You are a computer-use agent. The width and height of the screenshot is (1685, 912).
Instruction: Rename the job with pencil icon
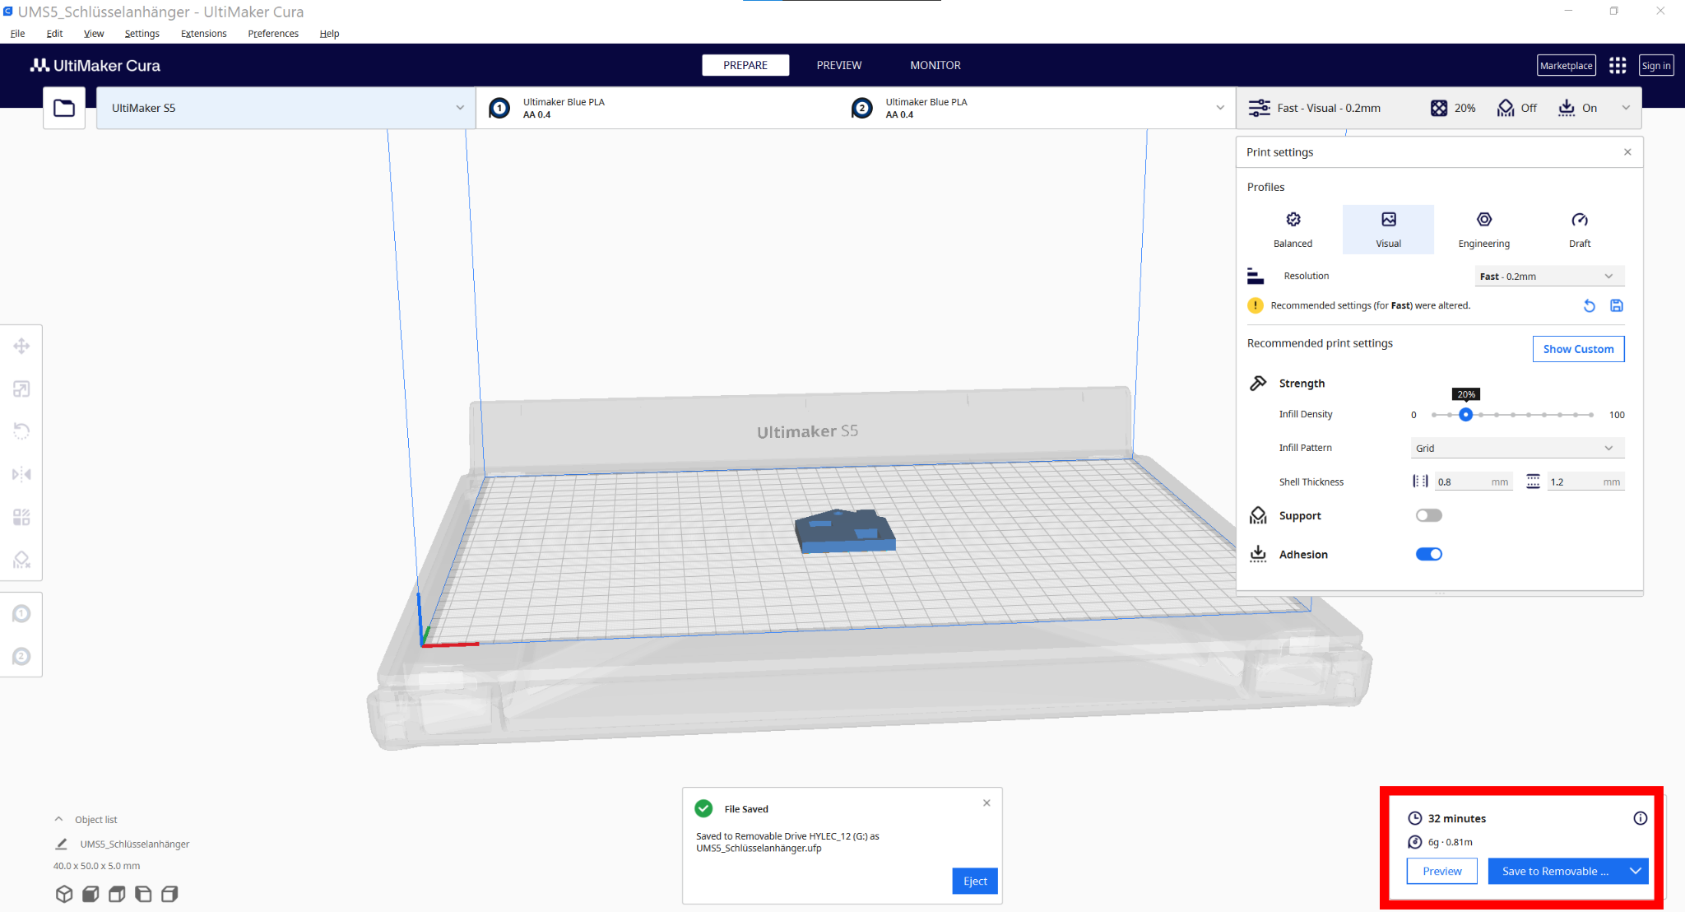pos(61,844)
